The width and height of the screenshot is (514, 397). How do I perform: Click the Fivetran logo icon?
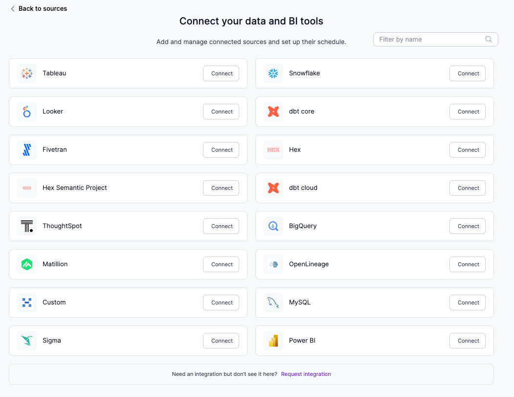(27, 150)
